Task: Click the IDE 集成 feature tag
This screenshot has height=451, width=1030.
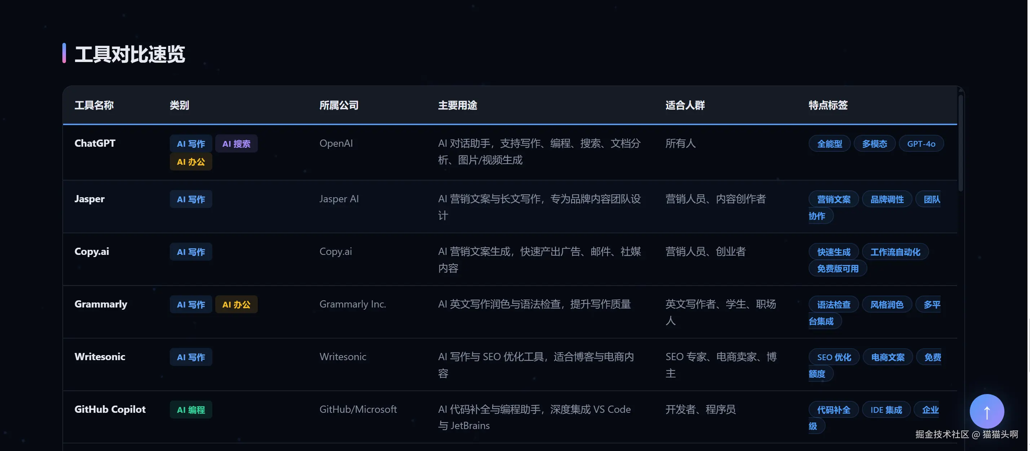Action: (886, 410)
